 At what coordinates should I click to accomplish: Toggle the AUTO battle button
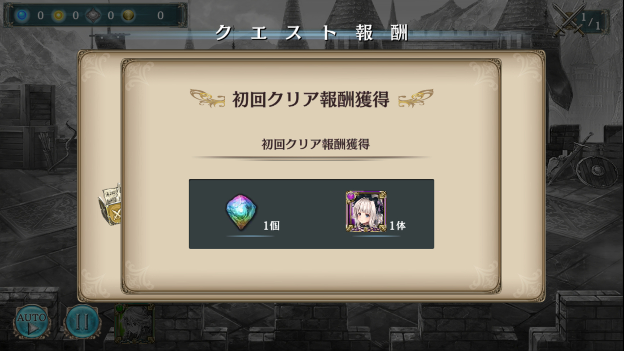pos(32,321)
